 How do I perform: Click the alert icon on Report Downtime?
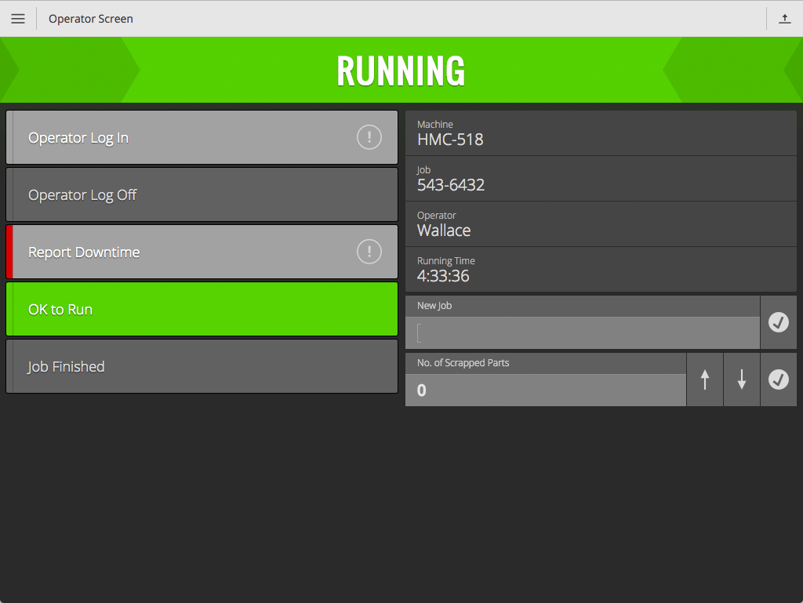[x=369, y=252]
